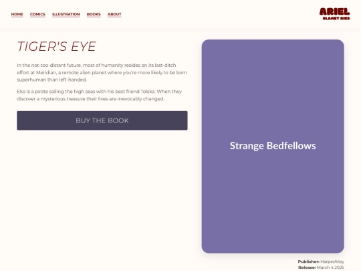Navigate to the Books page

click(94, 14)
